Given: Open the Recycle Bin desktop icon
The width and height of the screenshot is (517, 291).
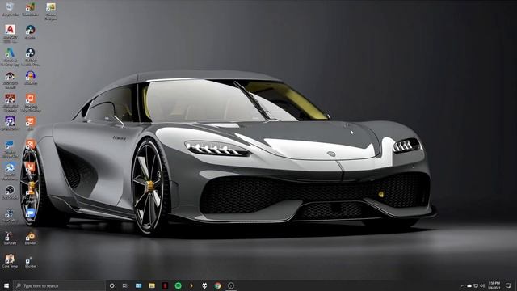Looking at the screenshot, I should [10, 9].
